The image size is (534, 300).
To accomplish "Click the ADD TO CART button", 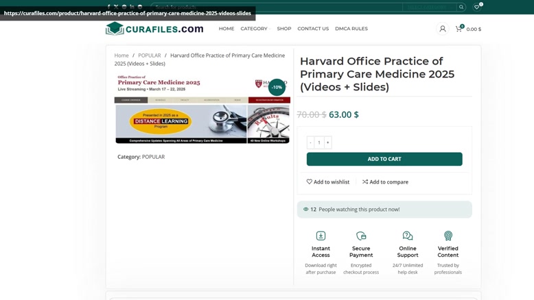I will [384, 159].
